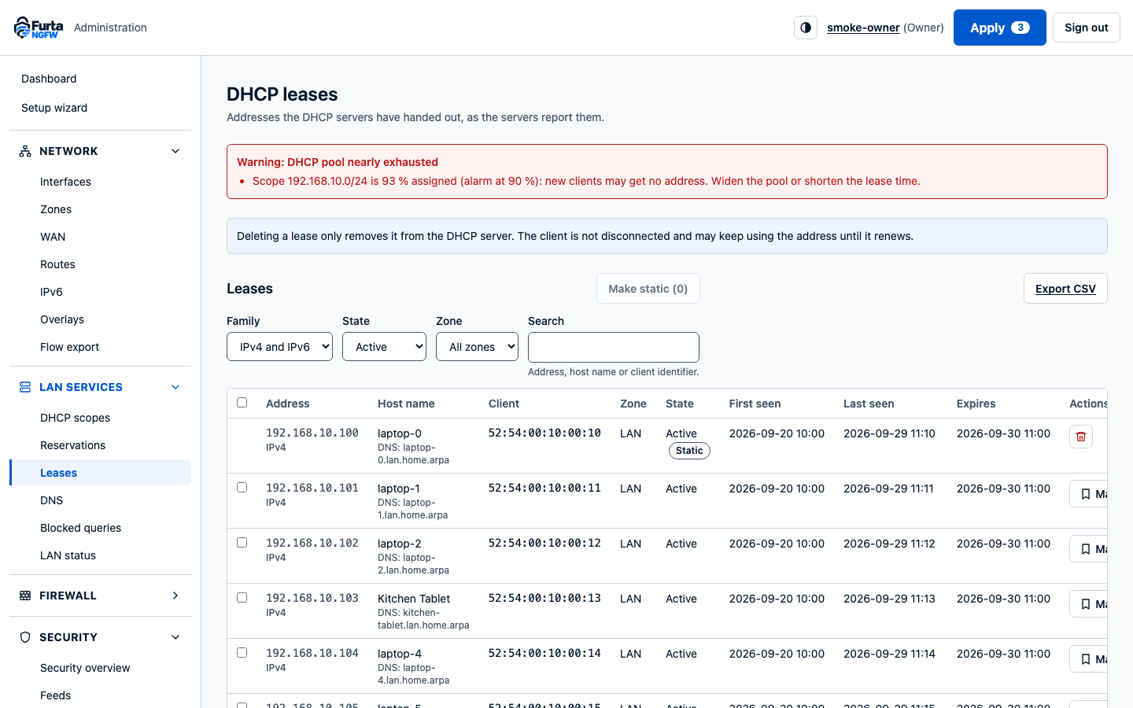Click the Make static (0) button
Screen dimensions: 1133x708
coord(648,289)
